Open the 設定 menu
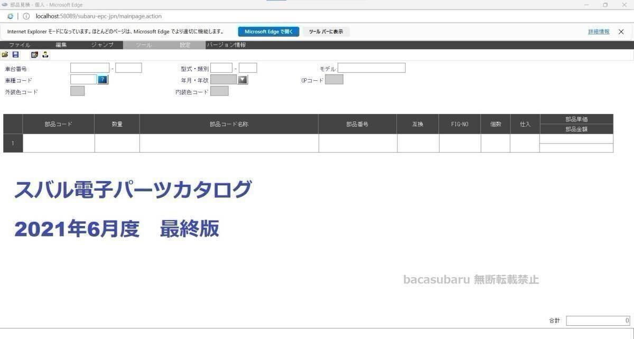Viewport: 634px width, 339px height. click(x=185, y=45)
